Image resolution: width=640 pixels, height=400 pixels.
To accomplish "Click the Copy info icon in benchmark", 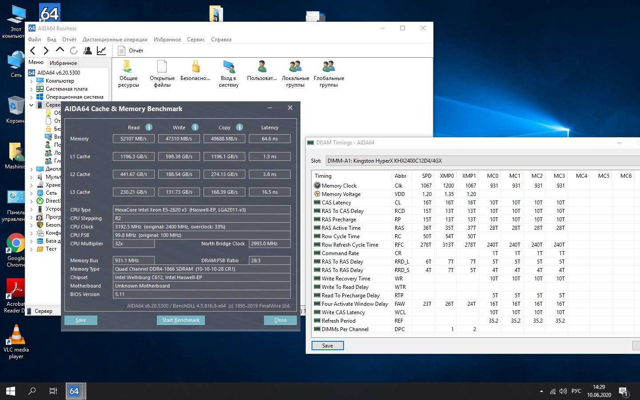I will coord(240,127).
